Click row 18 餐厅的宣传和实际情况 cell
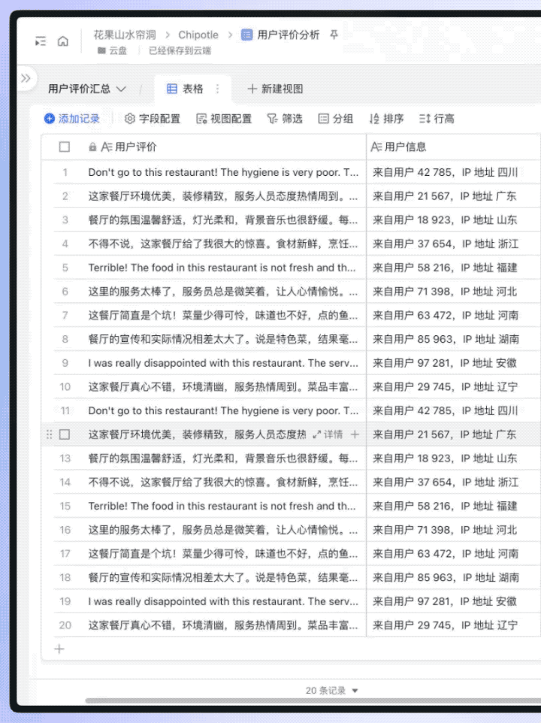This screenshot has height=723, width=541. pyautogui.click(x=223, y=578)
